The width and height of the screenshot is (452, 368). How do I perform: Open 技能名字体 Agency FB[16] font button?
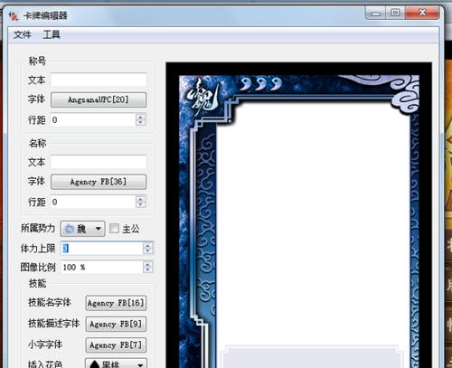tap(116, 303)
